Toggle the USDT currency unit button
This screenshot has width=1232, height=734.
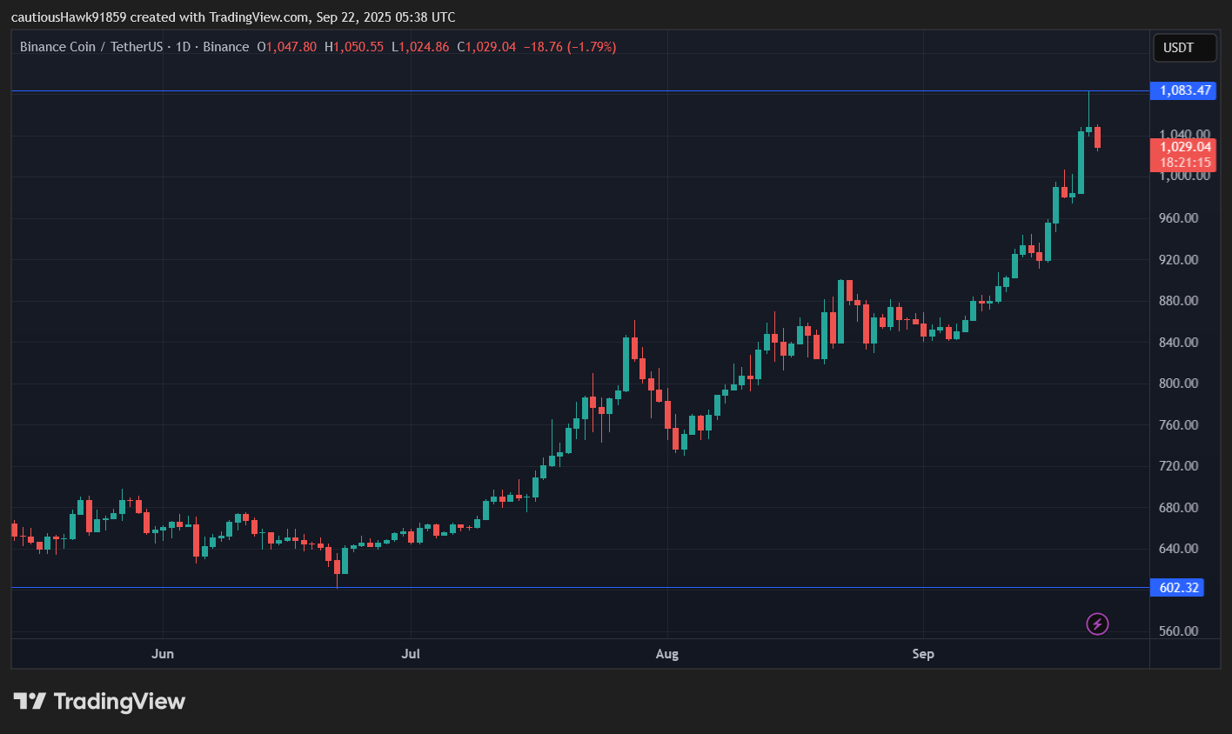point(1184,48)
